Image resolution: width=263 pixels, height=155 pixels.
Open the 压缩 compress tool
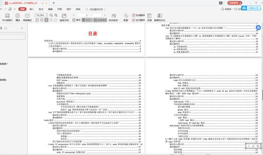[x=149, y=17]
